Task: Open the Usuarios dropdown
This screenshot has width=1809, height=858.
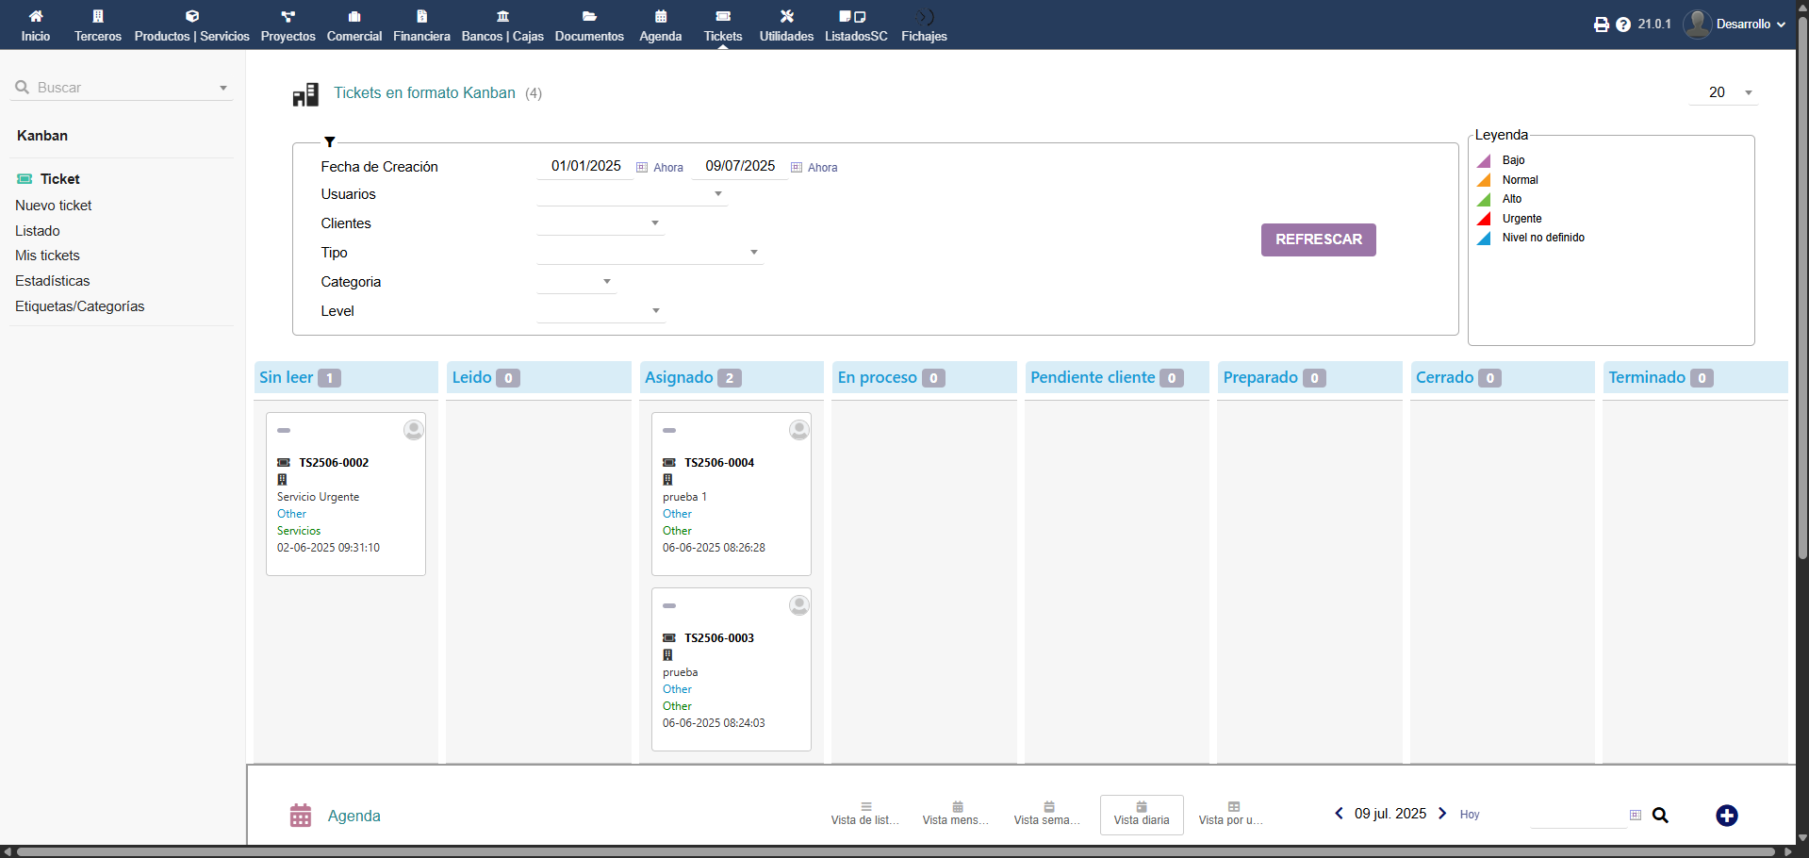Action: [632, 194]
